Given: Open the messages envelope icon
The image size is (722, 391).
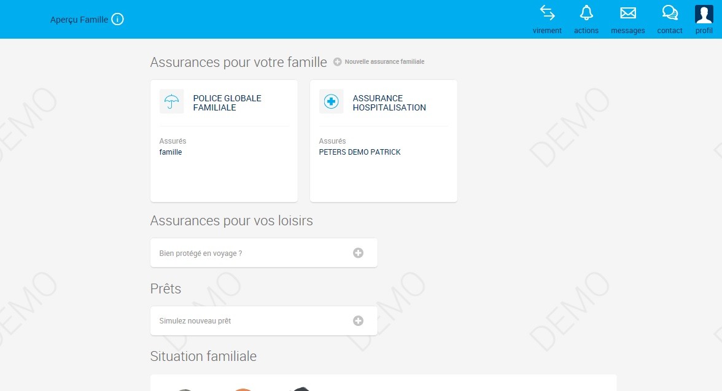Looking at the screenshot, I should click(627, 12).
